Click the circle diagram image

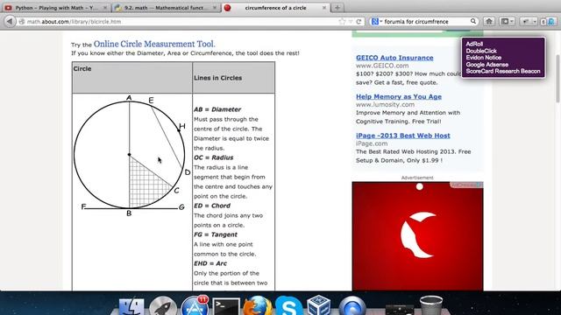[x=132, y=156]
